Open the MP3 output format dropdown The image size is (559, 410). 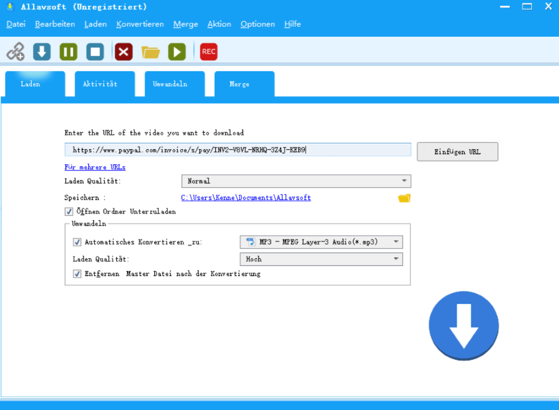321,242
